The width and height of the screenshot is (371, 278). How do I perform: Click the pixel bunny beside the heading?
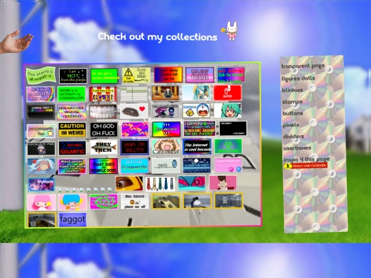(230, 31)
